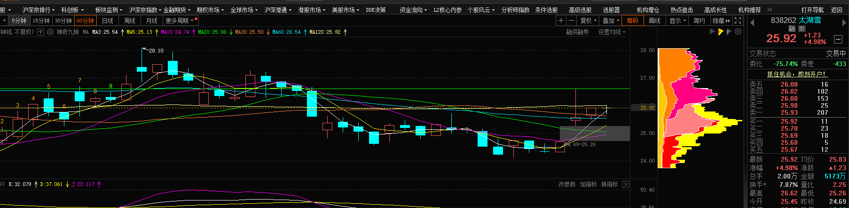Select the 60分钟 period tab
The height and width of the screenshot is (208, 849).
(86, 21)
